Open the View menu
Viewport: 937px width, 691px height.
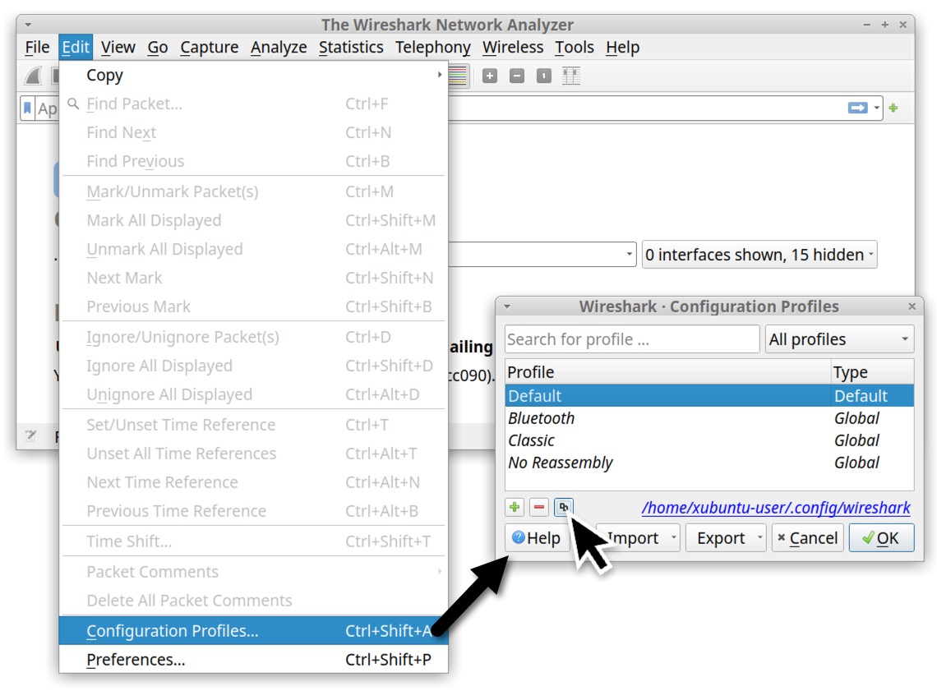[118, 47]
